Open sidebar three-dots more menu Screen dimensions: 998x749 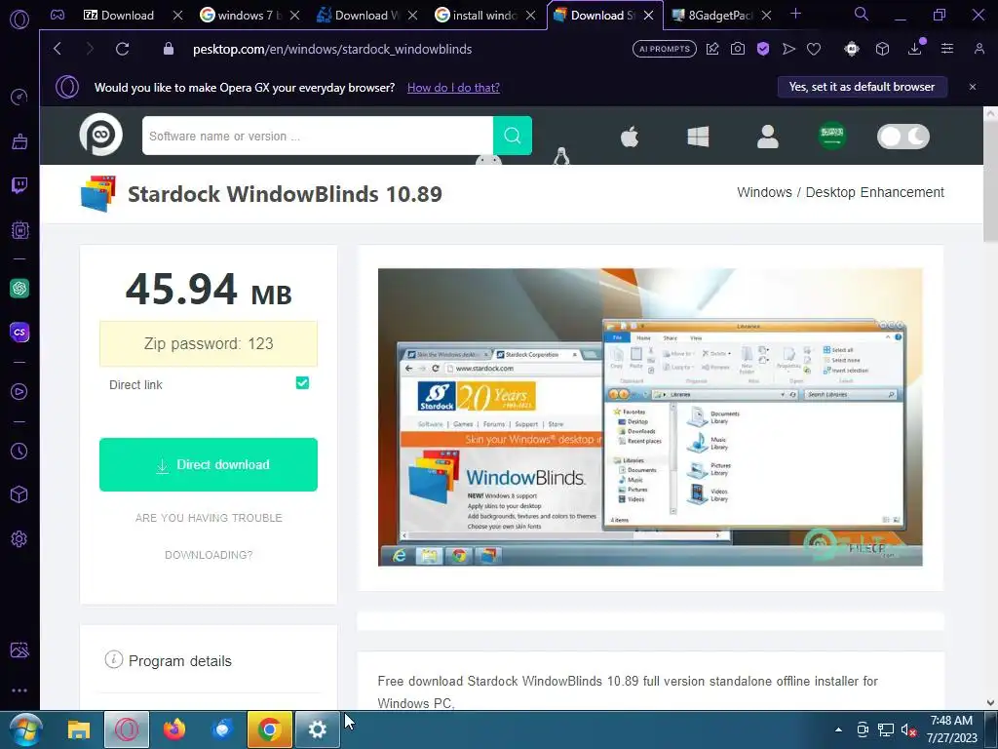pyautogui.click(x=19, y=690)
